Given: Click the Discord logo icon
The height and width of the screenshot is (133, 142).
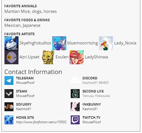Looking at the screenshot, I should (75, 80).
